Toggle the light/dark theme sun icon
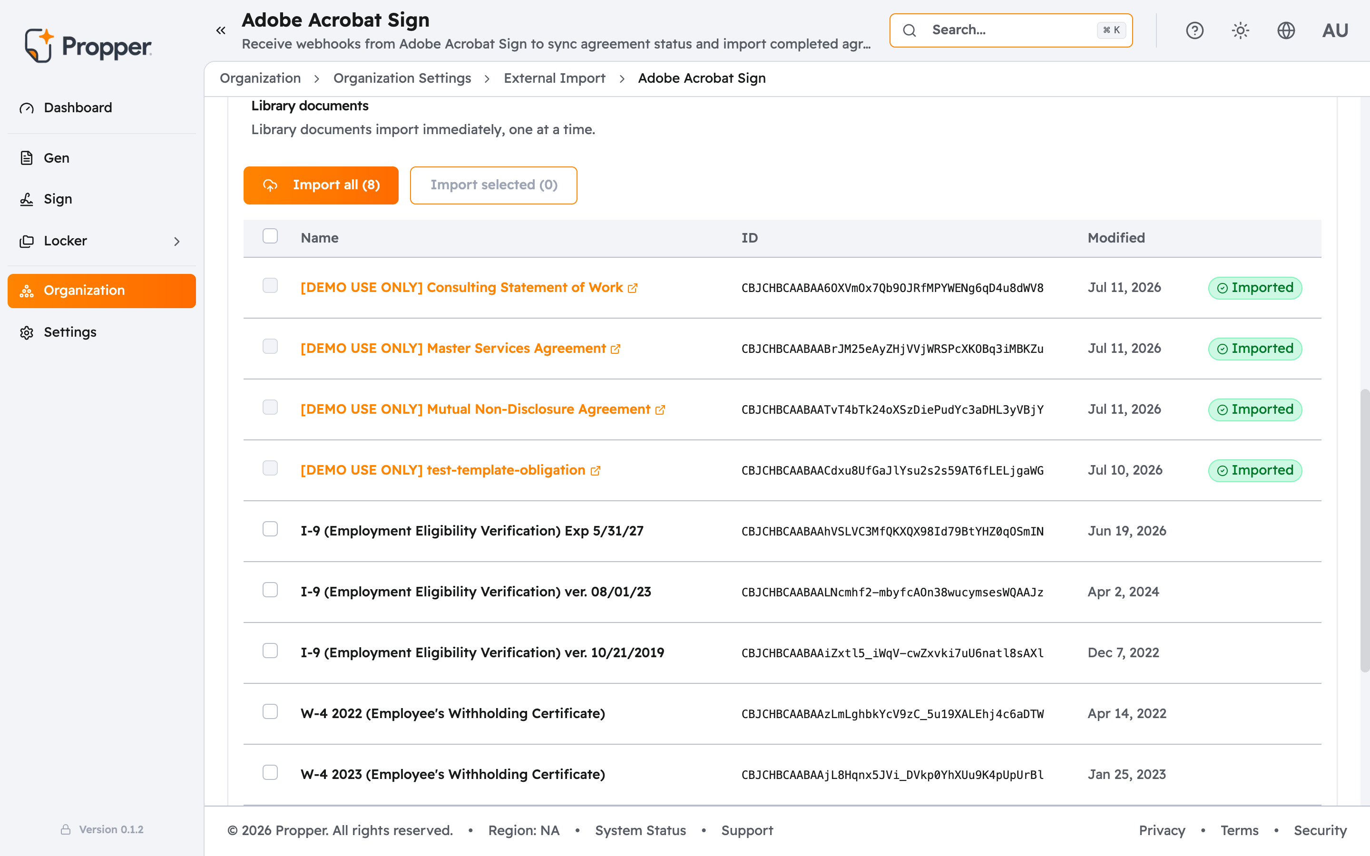 pyautogui.click(x=1240, y=30)
